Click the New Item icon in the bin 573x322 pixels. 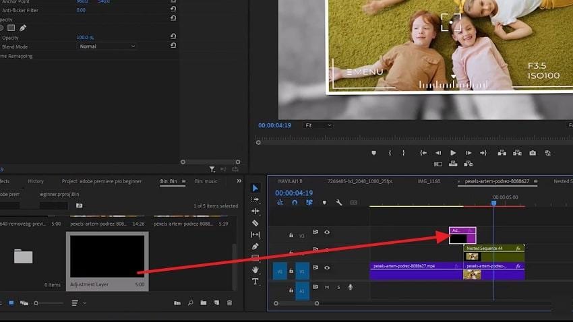pyautogui.click(x=216, y=303)
